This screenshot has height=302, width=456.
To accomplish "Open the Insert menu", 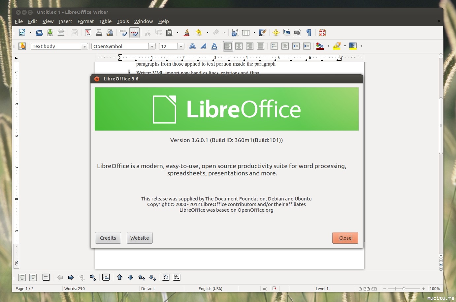I will point(65,21).
